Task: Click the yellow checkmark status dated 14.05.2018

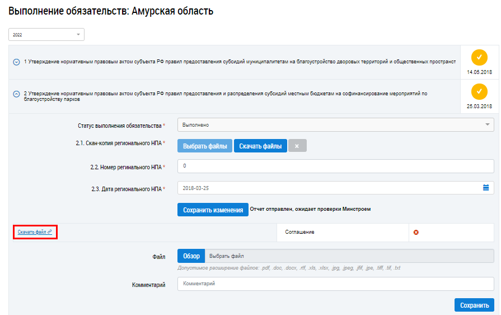Action: pyautogui.click(x=479, y=57)
